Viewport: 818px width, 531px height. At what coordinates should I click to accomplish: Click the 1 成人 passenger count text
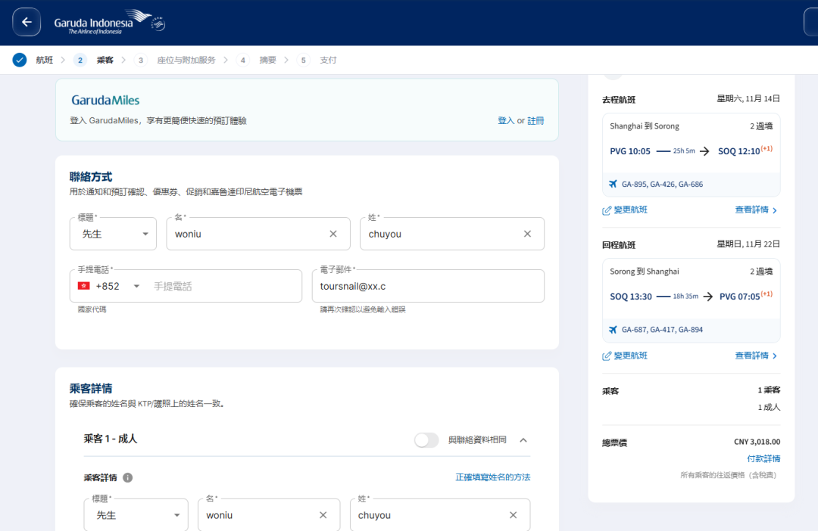click(769, 407)
